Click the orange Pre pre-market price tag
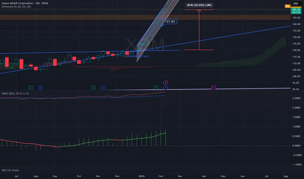Screen dimensions: 304x179 tap(287, 6)
